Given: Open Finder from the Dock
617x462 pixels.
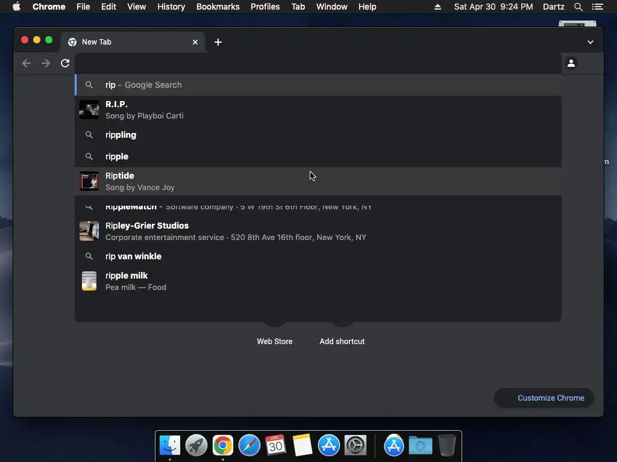Looking at the screenshot, I should click(x=170, y=446).
